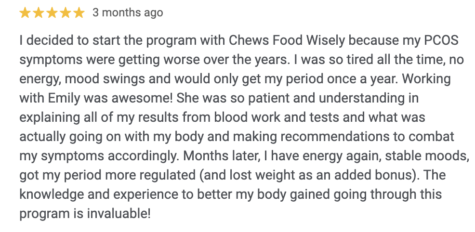Click the fifth and last rating star
Screen dimensions: 475x232
pos(79,13)
